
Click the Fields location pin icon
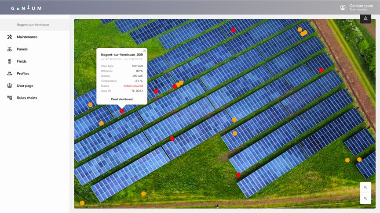[10, 61]
